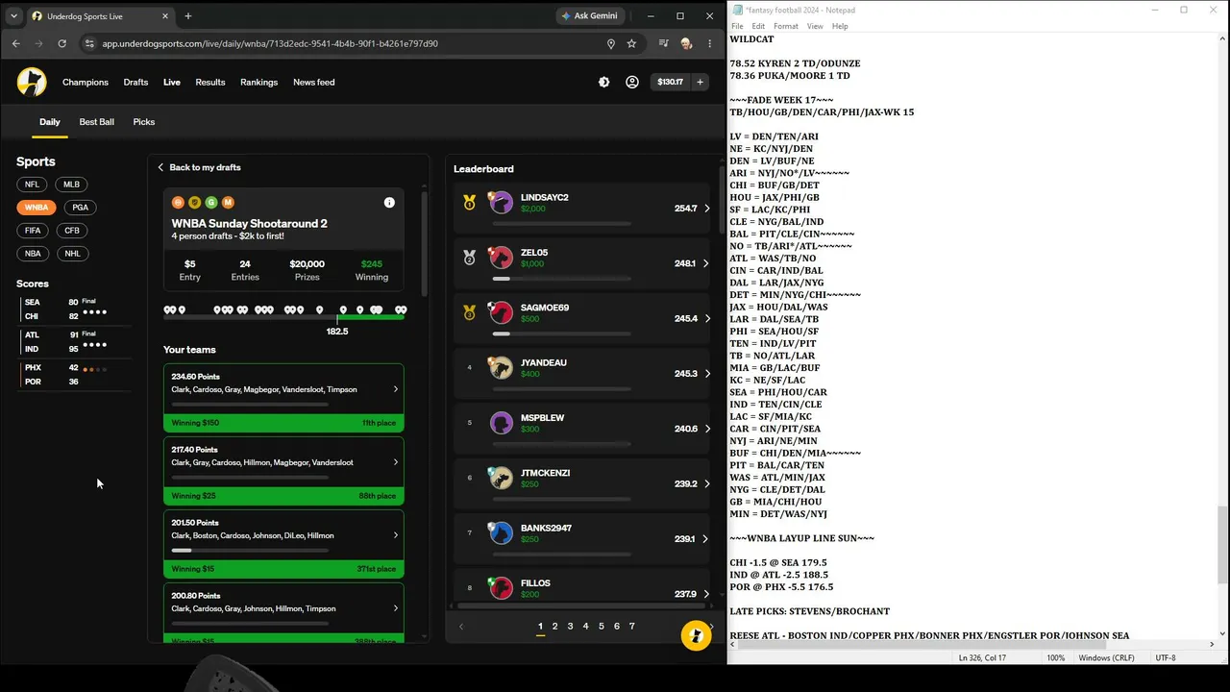Expand ZEL05's leaderboard entry chevron
The height and width of the screenshot is (692, 1230).
tap(707, 263)
